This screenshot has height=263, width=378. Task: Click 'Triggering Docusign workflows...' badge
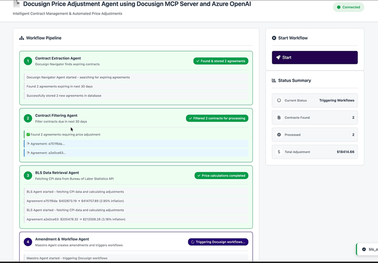pos(218,242)
